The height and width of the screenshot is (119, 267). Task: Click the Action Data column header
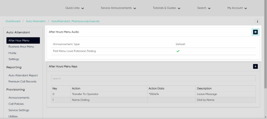click(x=171, y=88)
